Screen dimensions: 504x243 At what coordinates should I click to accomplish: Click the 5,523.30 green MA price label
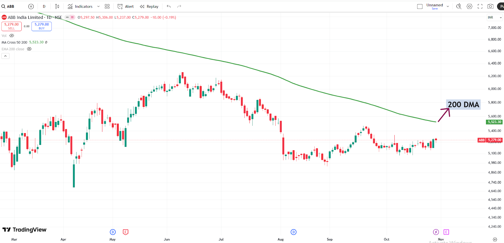494,122
